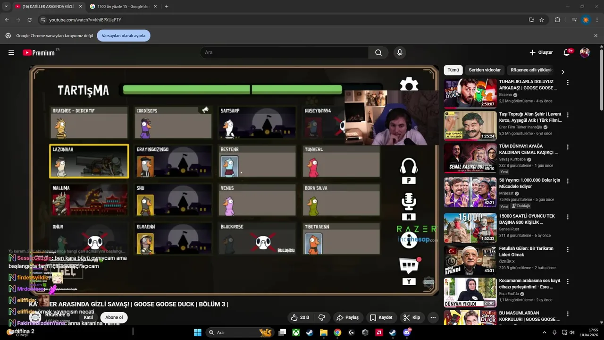This screenshot has height=340, width=604.
Task: Open the YouTube guide hamburger menu
Action: tap(11, 52)
